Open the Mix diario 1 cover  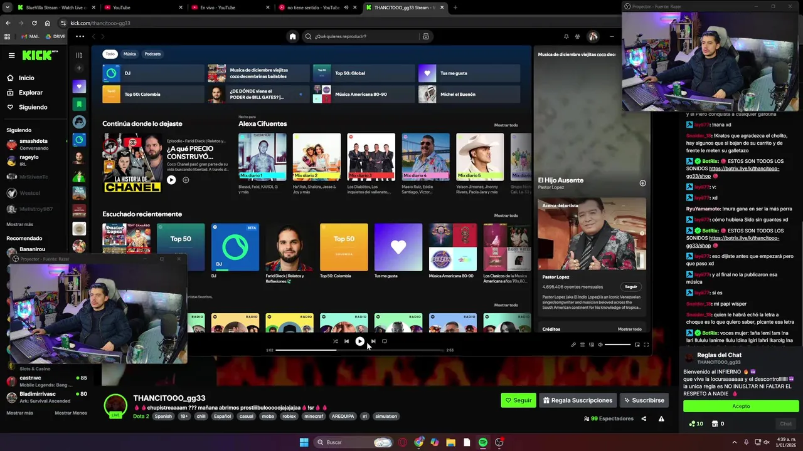pyautogui.click(x=262, y=157)
